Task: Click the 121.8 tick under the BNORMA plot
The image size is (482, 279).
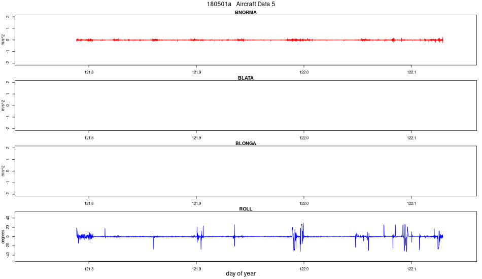Action: coord(89,72)
